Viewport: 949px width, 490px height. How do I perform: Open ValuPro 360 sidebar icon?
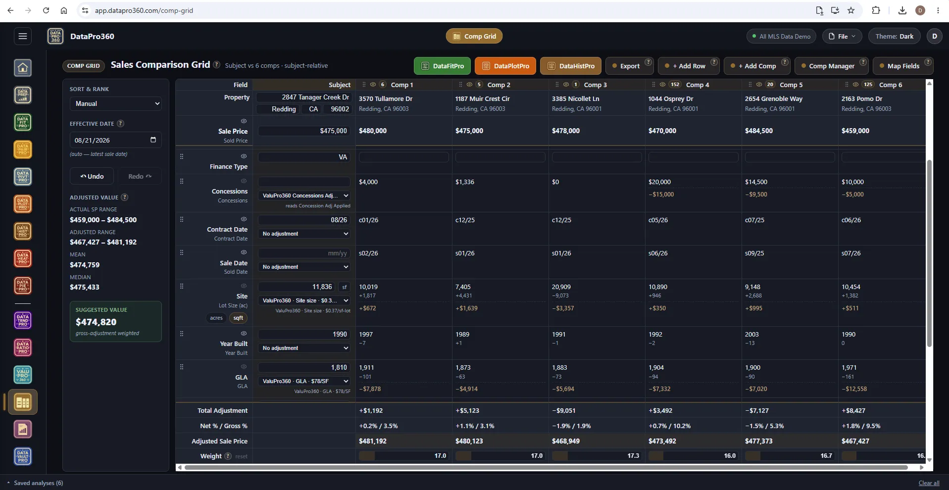coord(23,375)
